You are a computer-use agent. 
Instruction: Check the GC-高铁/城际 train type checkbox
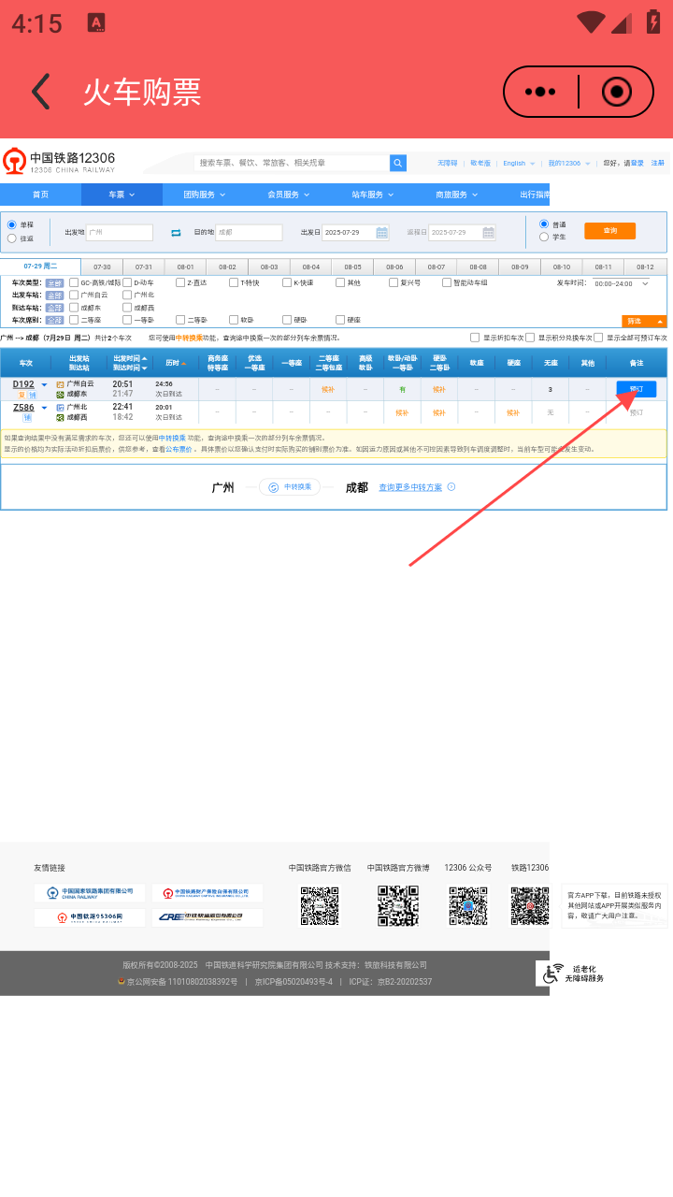click(x=74, y=282)
